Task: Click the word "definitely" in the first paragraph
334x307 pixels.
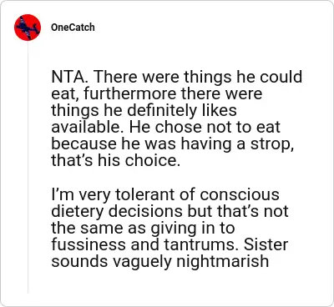Action: (161, 110)
